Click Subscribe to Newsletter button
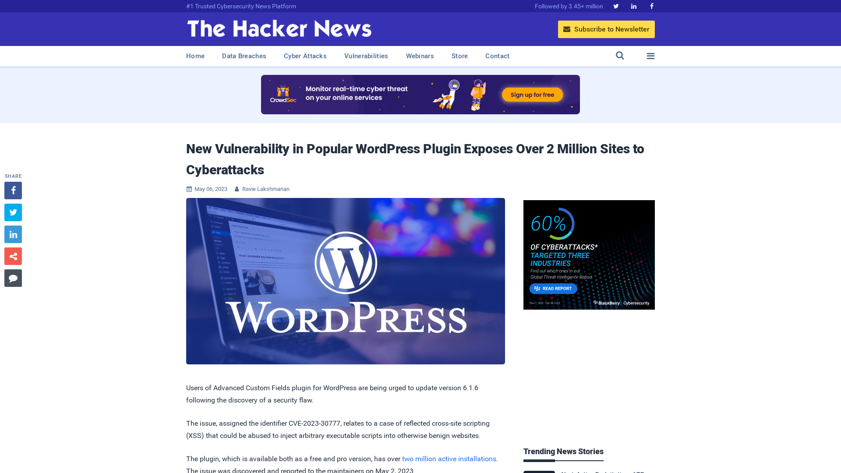The image size is (841, 473). [606, 29]
